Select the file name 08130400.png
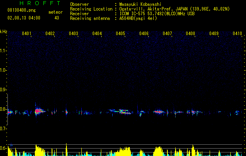 (x=22, y=11)
